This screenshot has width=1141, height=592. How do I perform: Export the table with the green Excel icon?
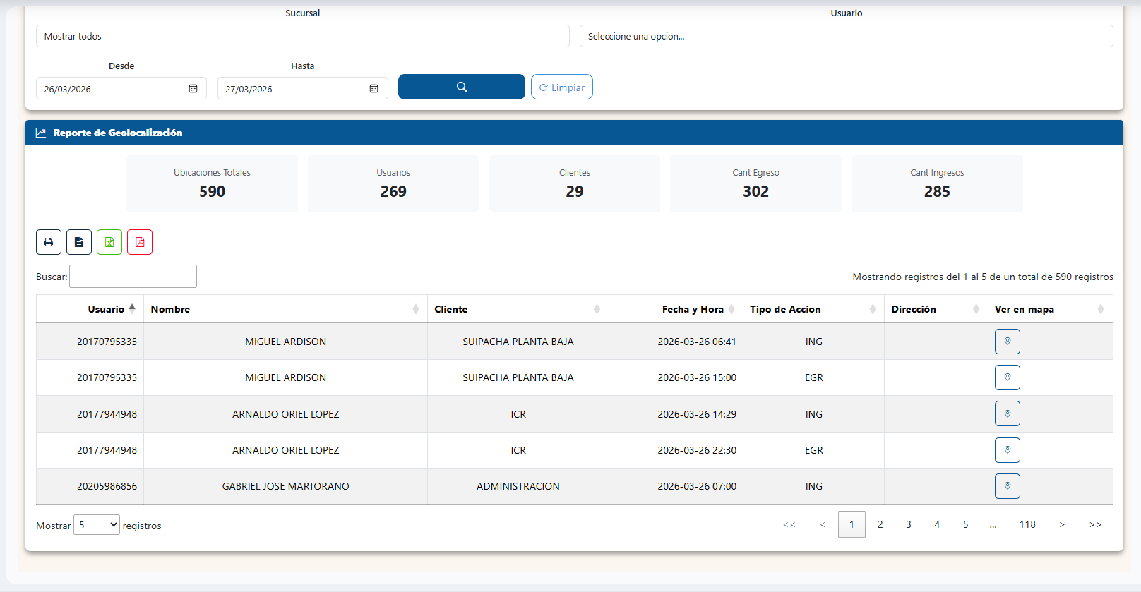click(109, 242)
